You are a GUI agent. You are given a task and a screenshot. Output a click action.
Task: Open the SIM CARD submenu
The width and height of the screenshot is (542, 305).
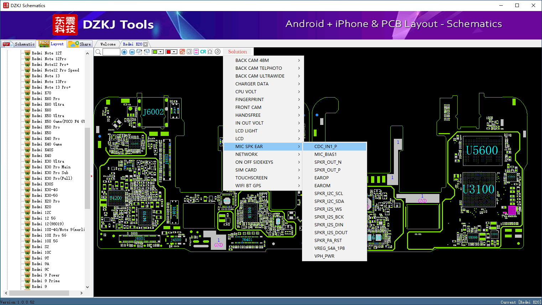(x=264, y=170)
